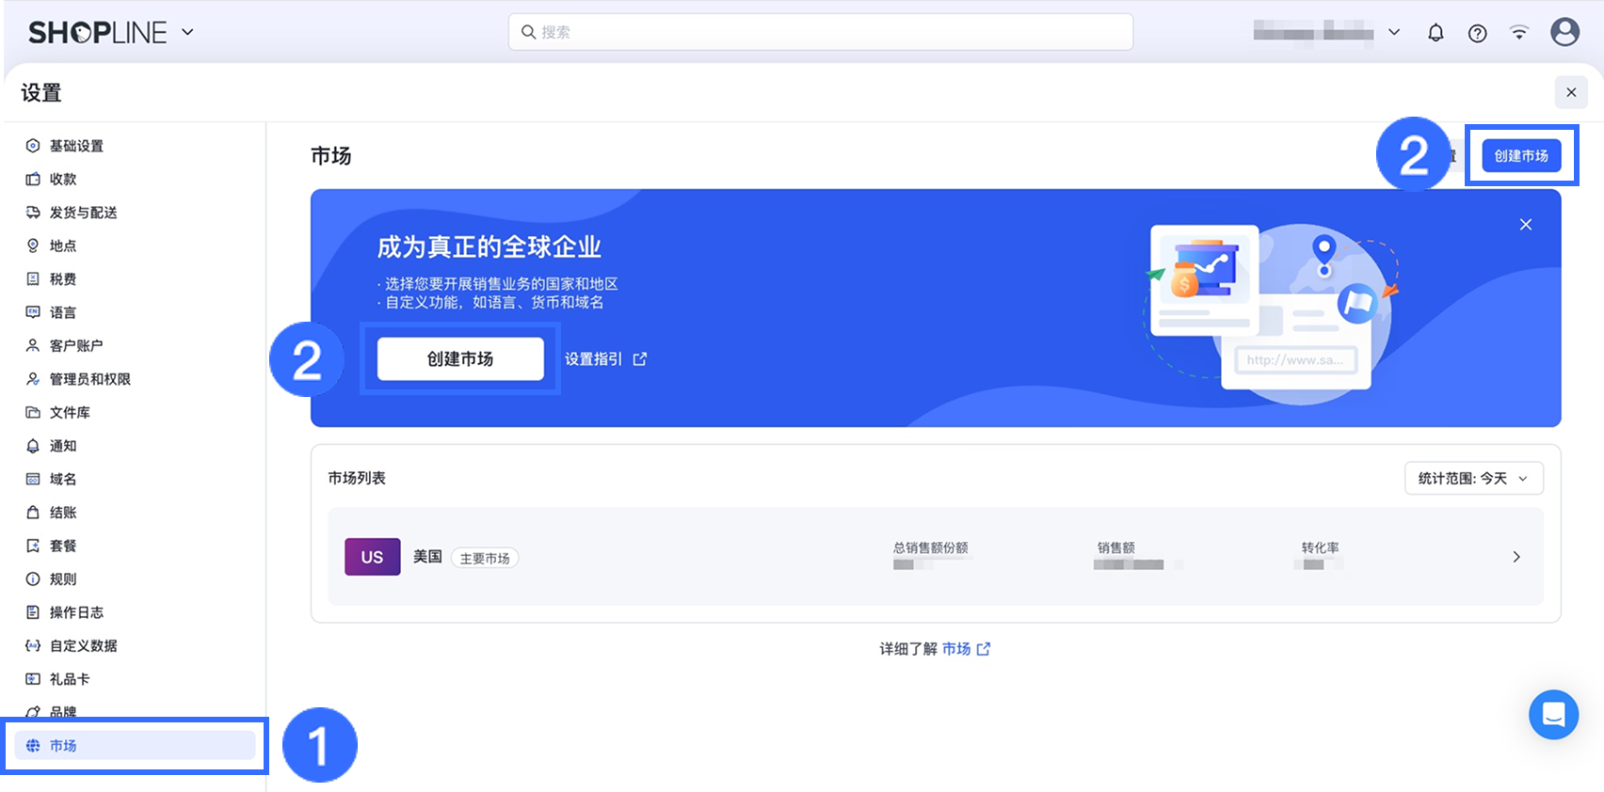Image resolution: width=1604 pixels, height=792 pixels.
Task: Open 礼品卡 settings
Action: tap(136, 679)
